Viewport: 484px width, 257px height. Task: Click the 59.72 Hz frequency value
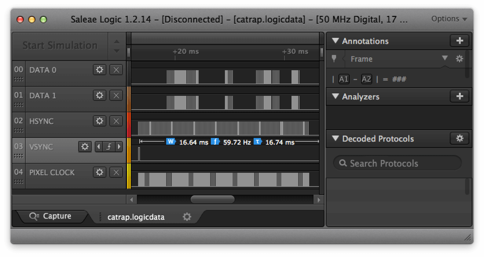pyautogui.click(x=237, y=142)
